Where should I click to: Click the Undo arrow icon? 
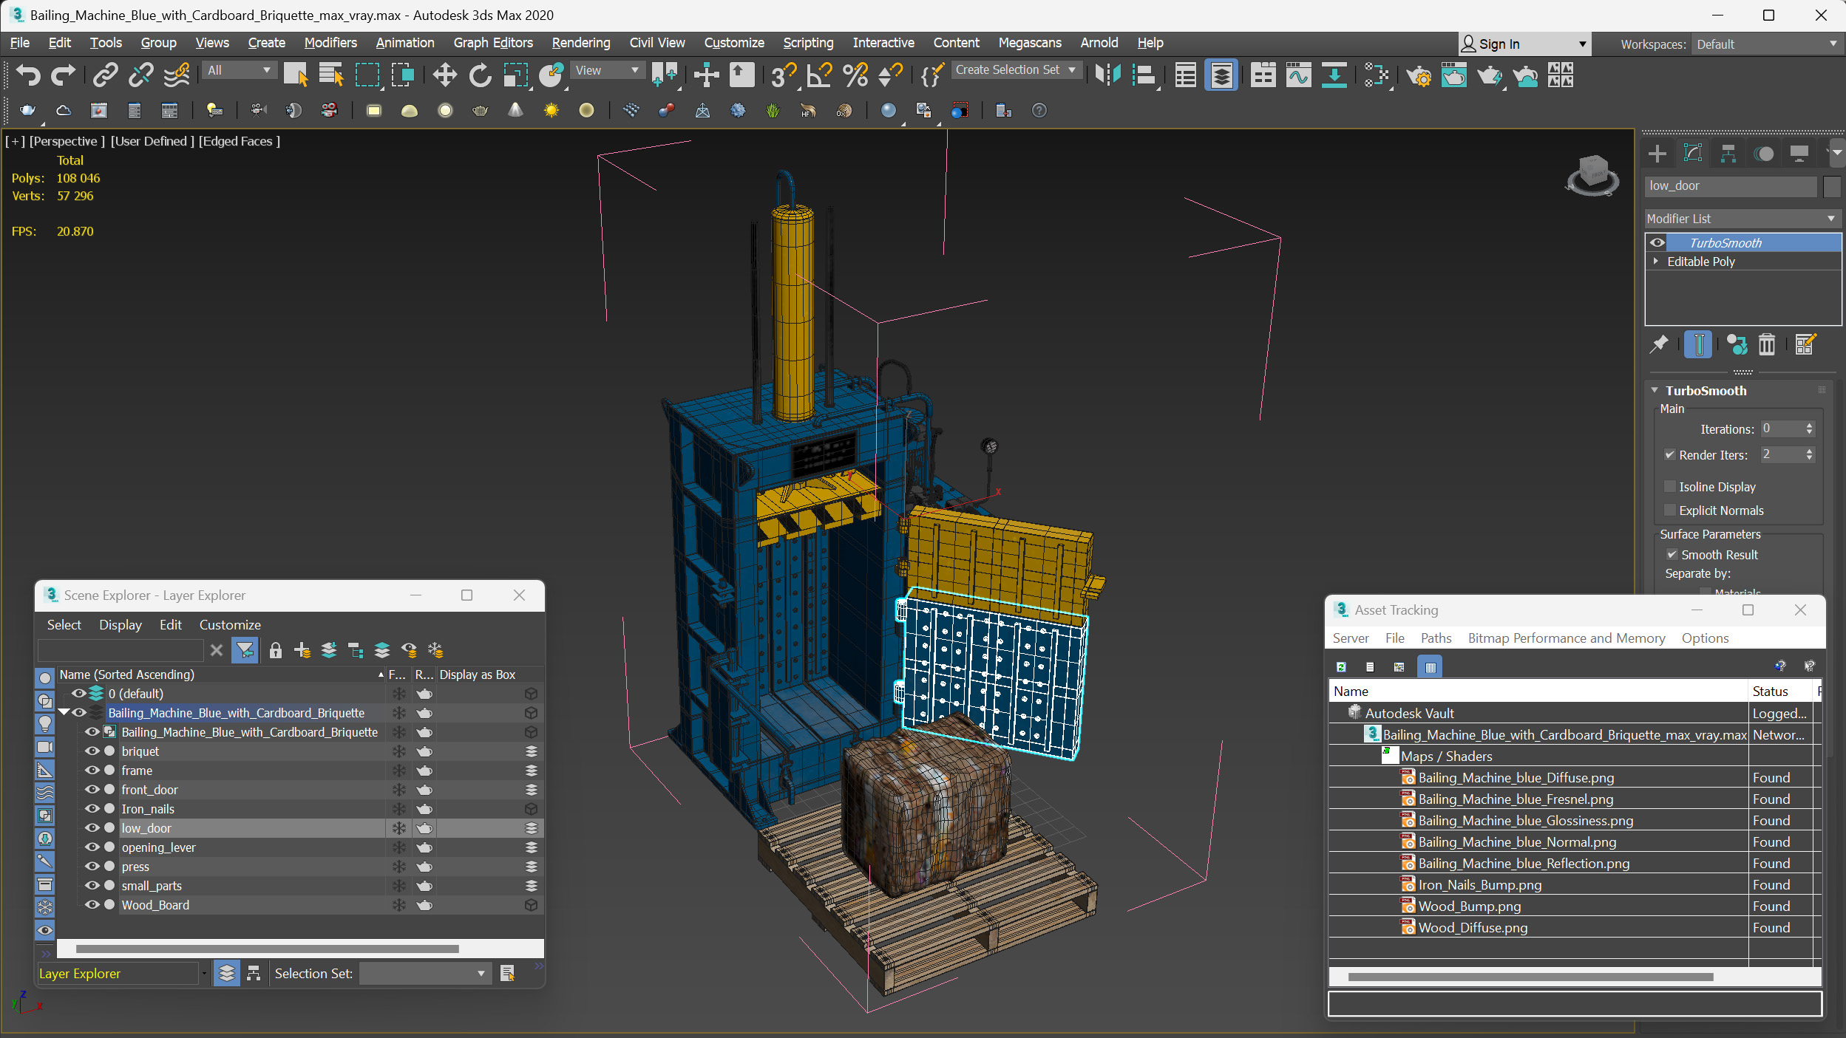pos(28,75)
